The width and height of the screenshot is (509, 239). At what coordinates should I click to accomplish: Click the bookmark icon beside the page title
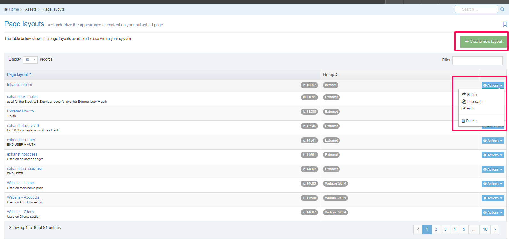pyautogui.click(x=505, y=24)
